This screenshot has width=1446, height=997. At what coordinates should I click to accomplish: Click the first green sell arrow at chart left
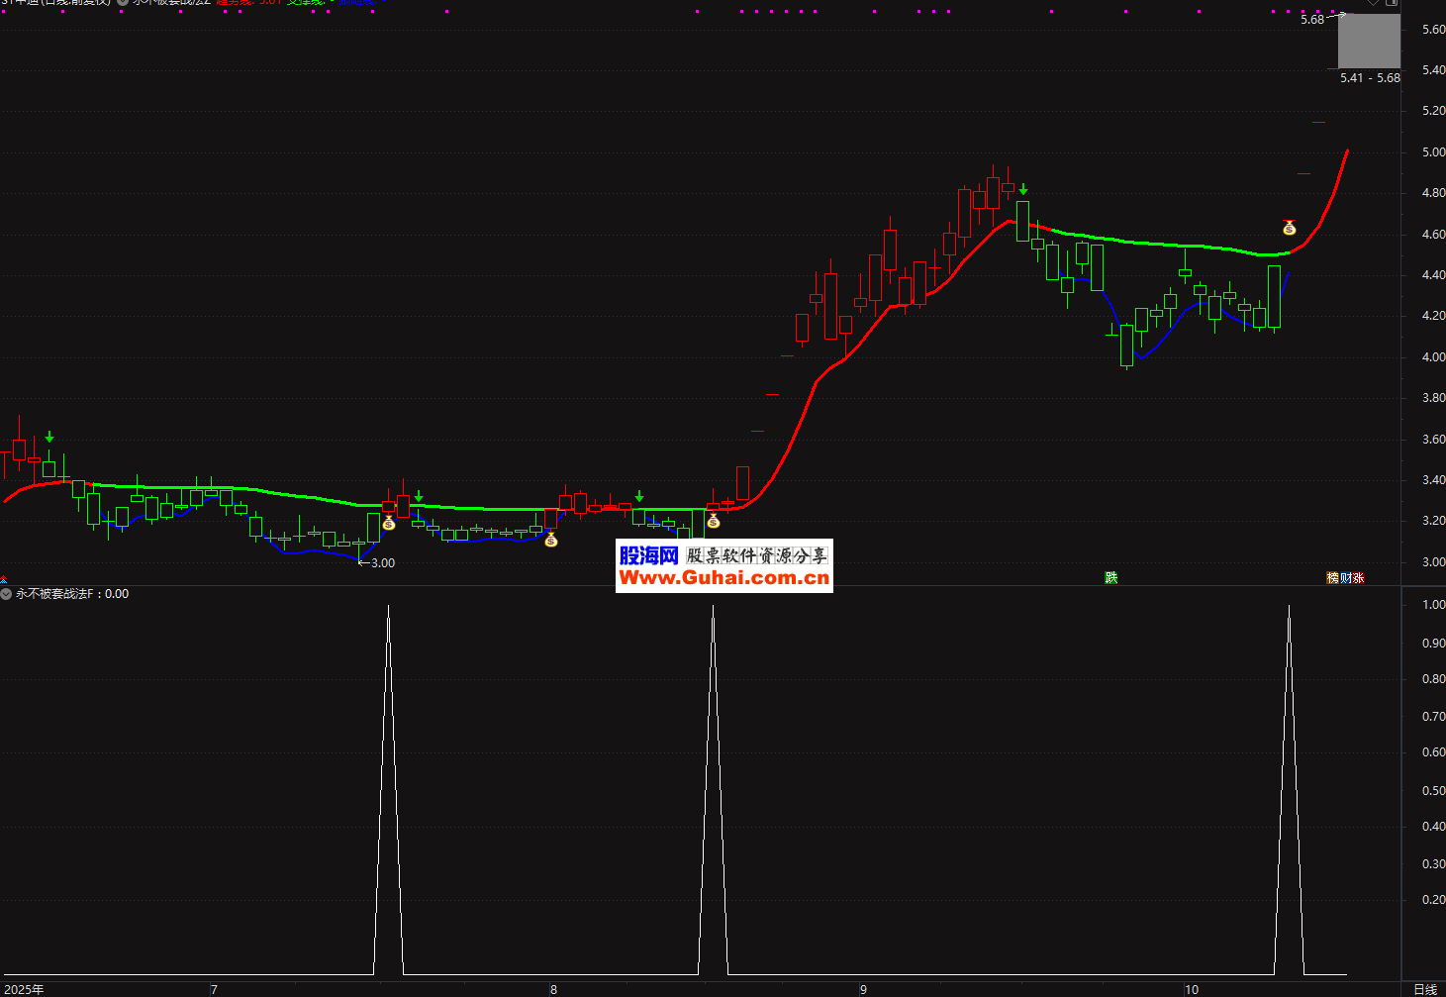[49, 437]
